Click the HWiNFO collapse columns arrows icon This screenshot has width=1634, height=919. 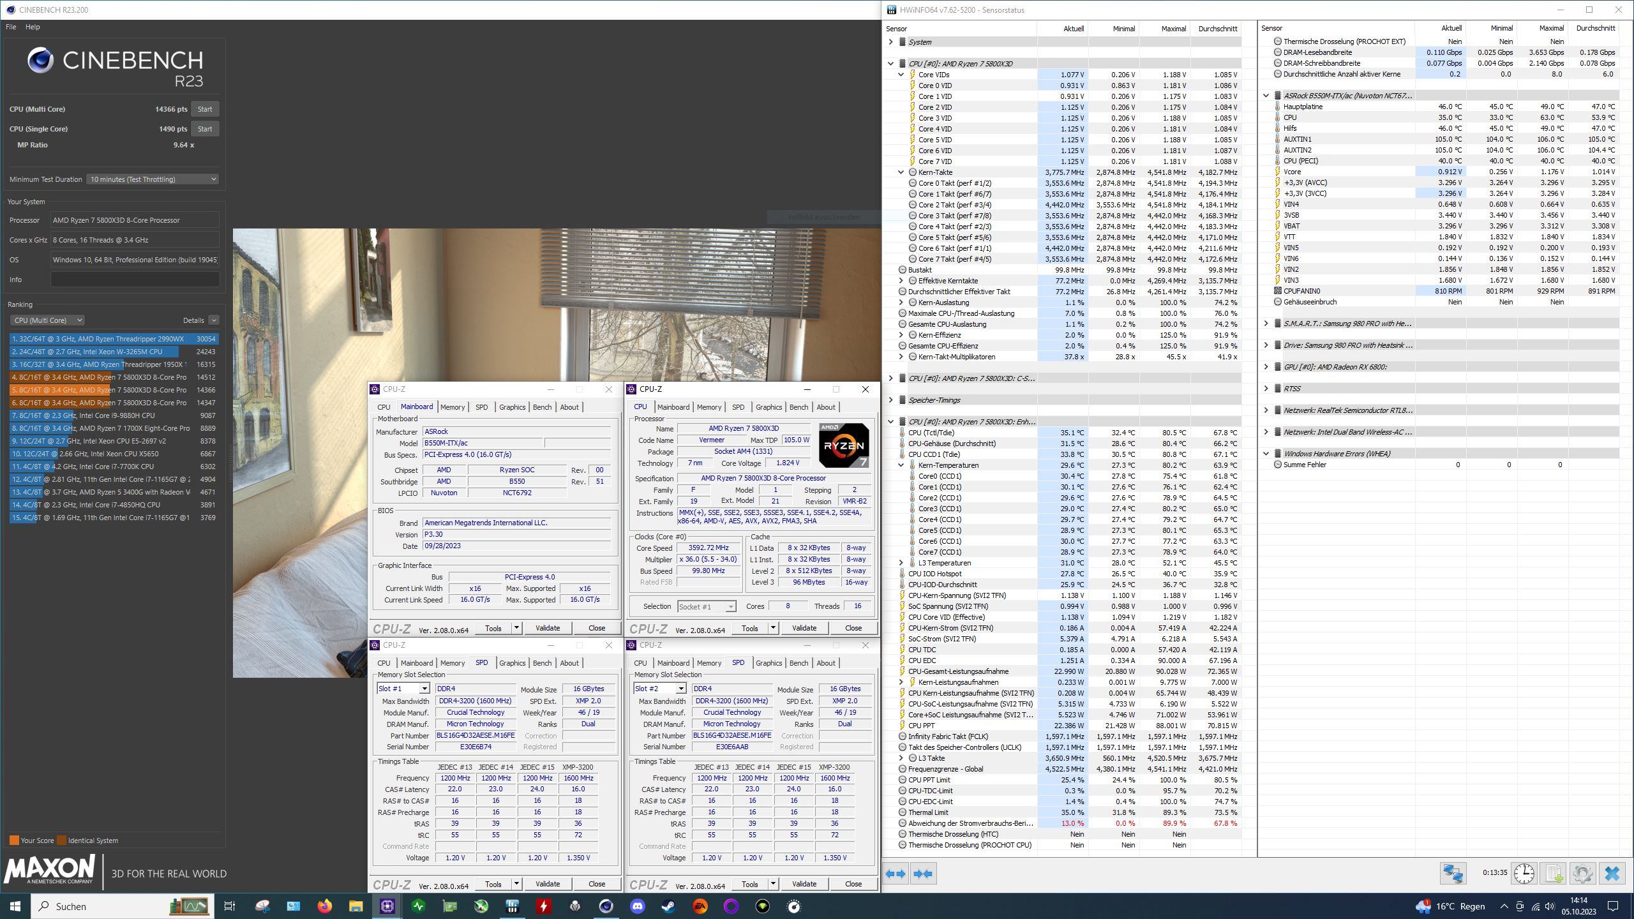[923, 874]
